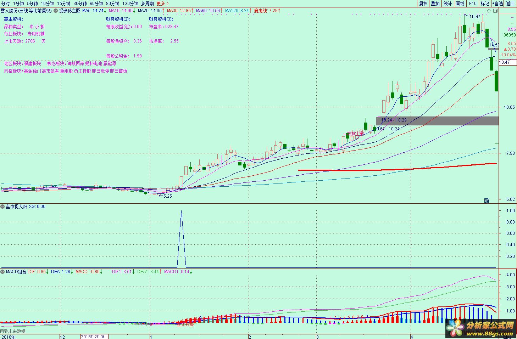Select the 10分钟 period tab
The height and width of the screenshot is (339, 517).
pos(48,4)
